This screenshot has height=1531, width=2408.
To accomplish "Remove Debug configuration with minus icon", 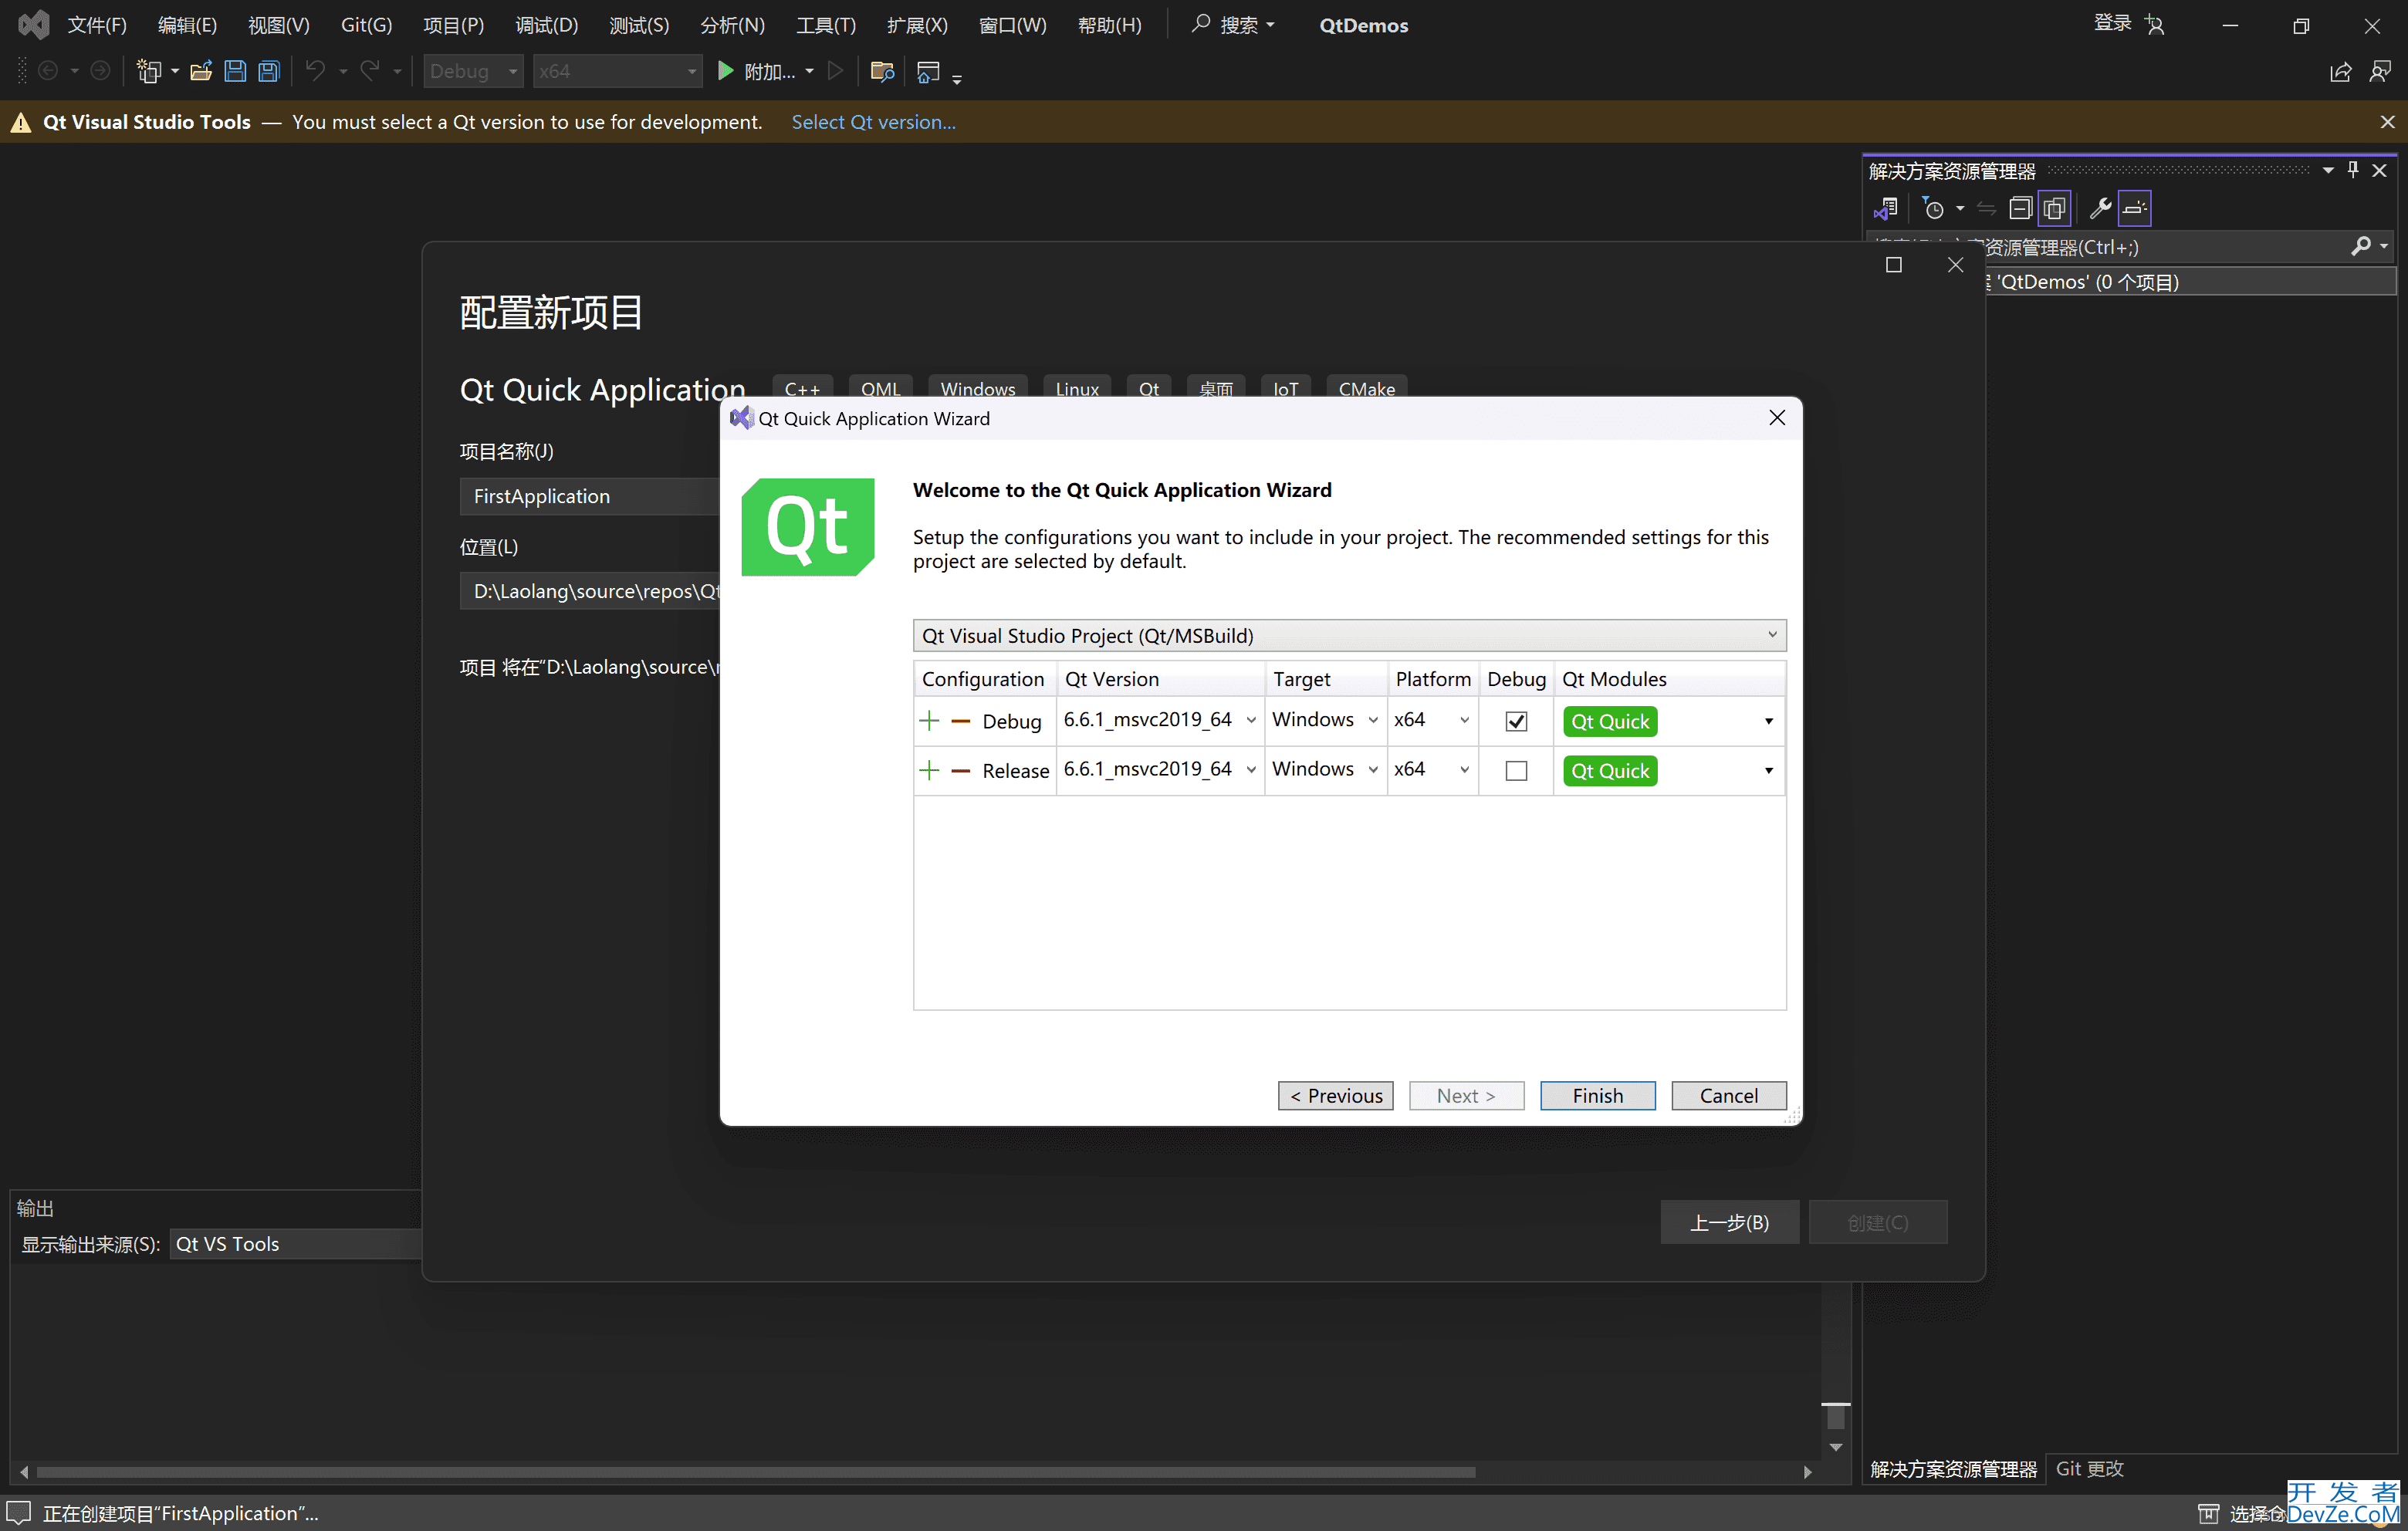I will 960,720.
